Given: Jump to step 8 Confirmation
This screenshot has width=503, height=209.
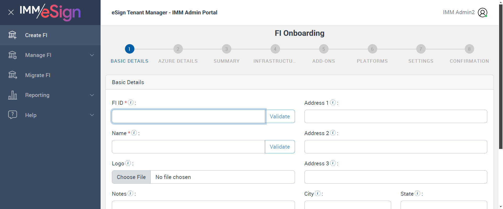Looking at the screenshot, I should (x=469, y=49).
